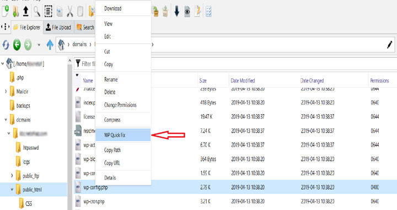Viewport: 397px width, 210px height.
Task: Choose Copy URL from the context menu
Action: tap(124, 163)
